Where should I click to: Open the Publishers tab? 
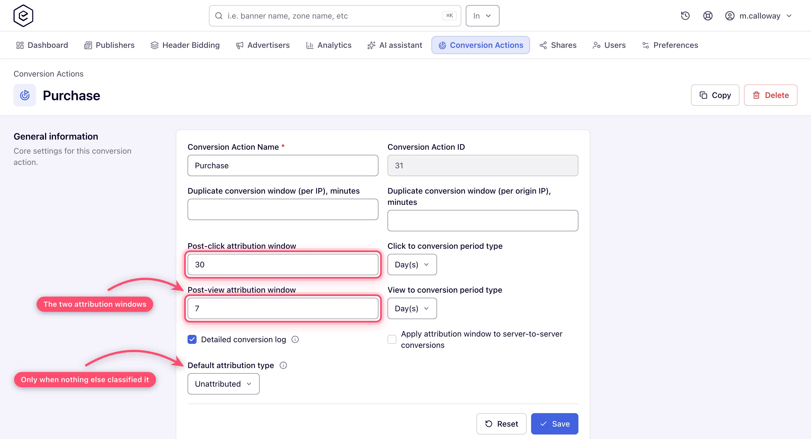[x=110, y=45]
